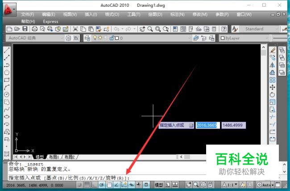The image size is (290, 191).
Task: Select the Rotate modify tool
Action: tap(273, 95)
